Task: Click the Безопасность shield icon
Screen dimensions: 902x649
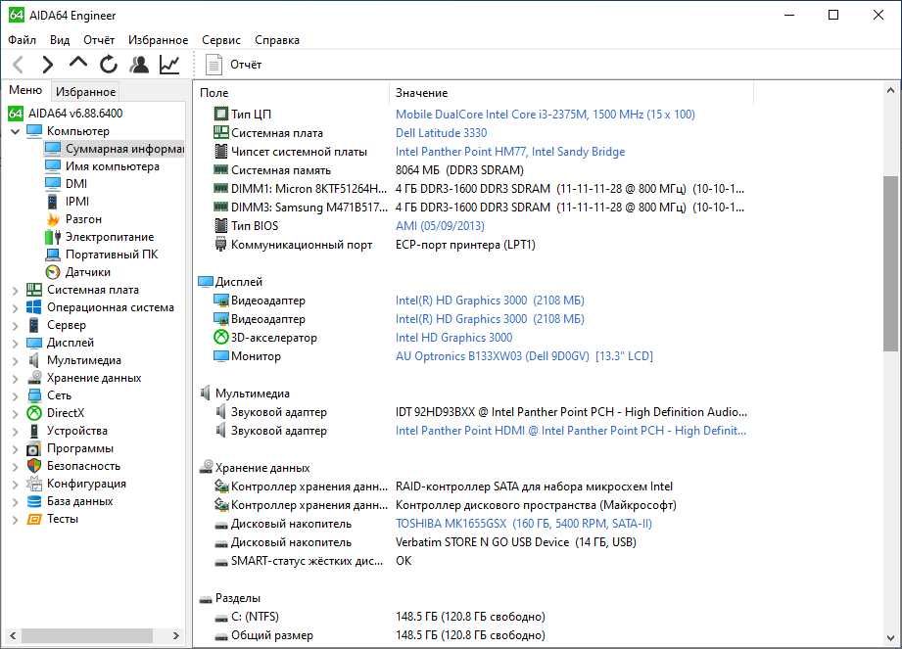Action: tap(34, 466)
